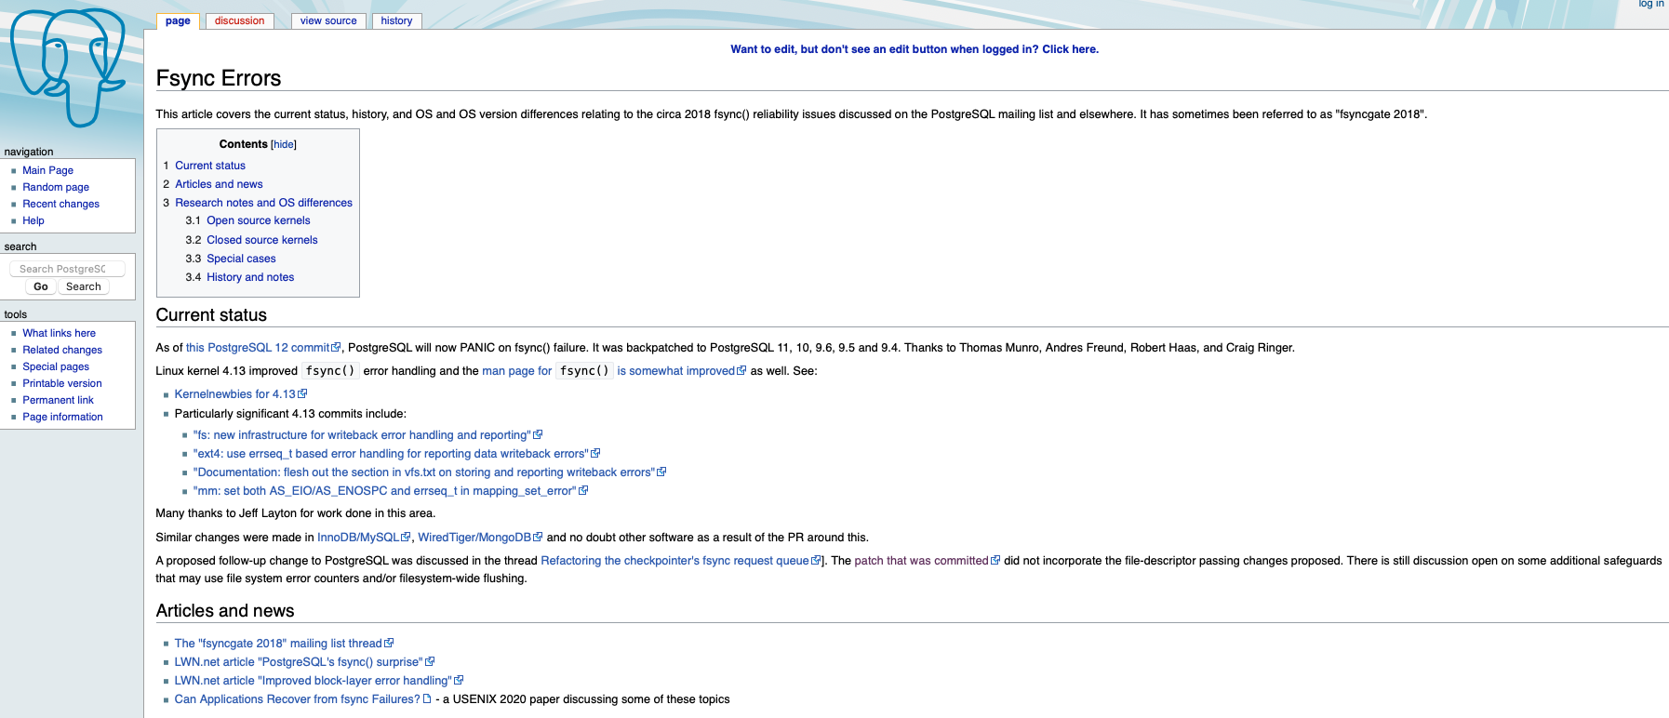The image size is (1669, 718).
Task: Click the PostgreSQL elephant logo
Action: pyautogui.click(x=68, y=67)
